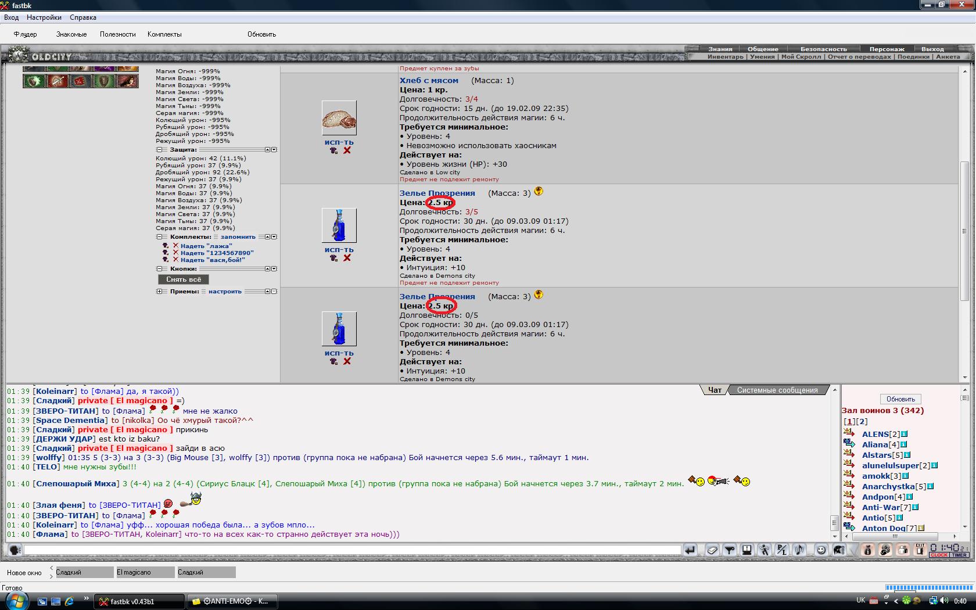Click Надеть "вася,бой!" set link
The image size is (976, 610).
(x=213, y=260)
